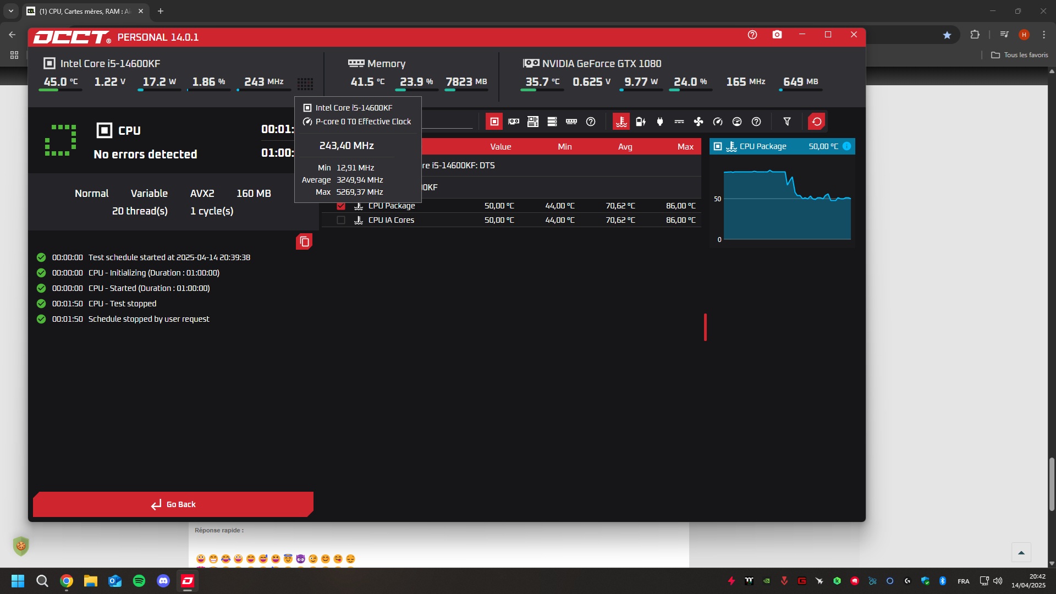This screenshot has height=594, width=1056.
Task: Select the GPU sensor filter icon
Action: coord(514,122)
